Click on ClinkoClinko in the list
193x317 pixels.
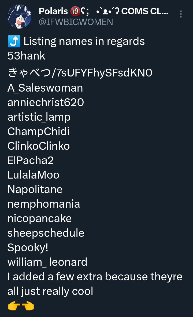39,146
